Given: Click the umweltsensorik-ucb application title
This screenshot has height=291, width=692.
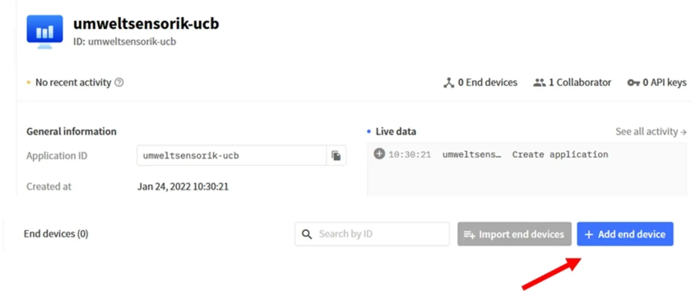Looking at the screenshot, I should (146, 23).
